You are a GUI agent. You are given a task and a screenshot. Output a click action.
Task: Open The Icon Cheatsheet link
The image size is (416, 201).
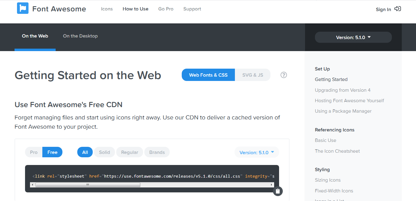tap(337, 151)
